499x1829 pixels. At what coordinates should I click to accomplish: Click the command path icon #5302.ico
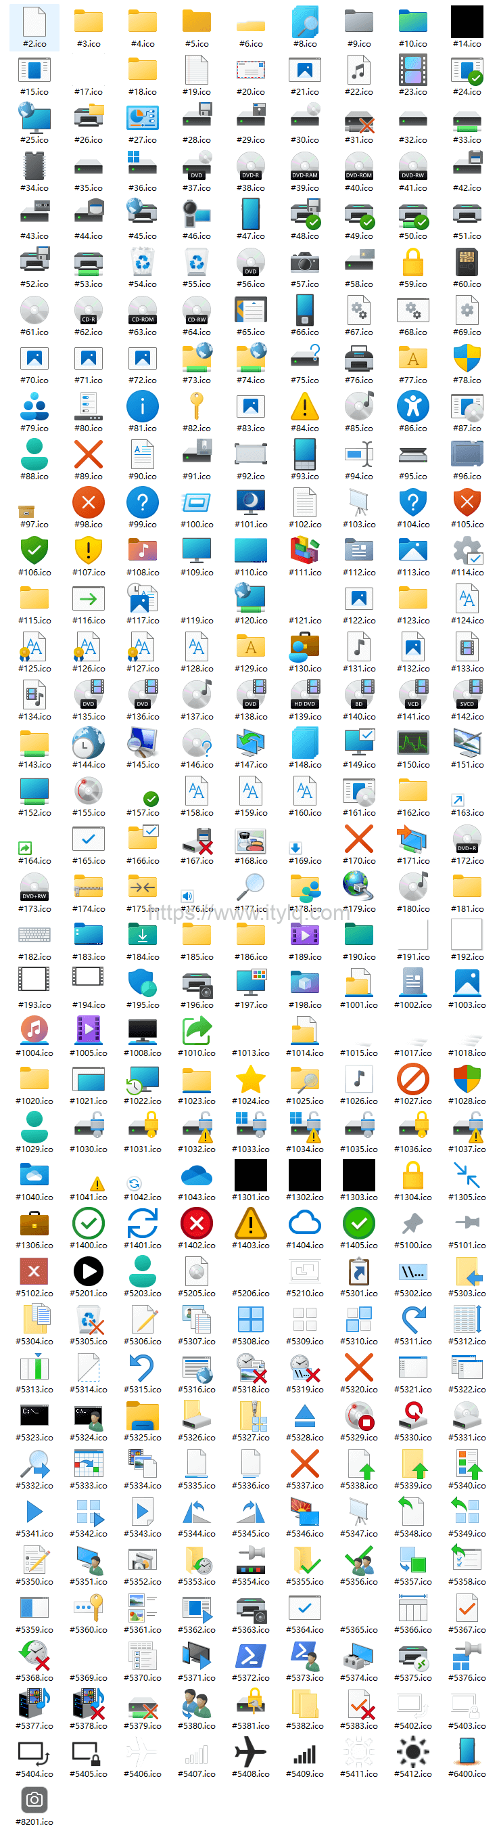pos(412,1272)
